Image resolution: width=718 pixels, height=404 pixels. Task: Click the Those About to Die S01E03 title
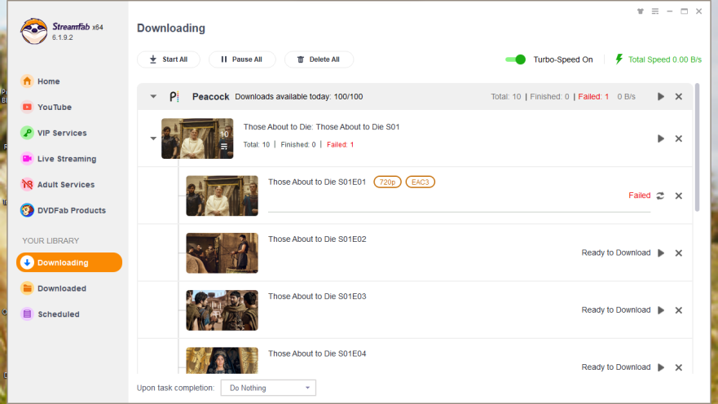317,296
